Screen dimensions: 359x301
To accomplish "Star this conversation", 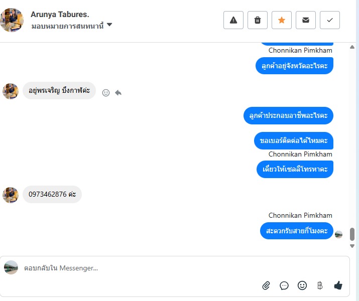I will pyautogui.click(x=282, y=20).
